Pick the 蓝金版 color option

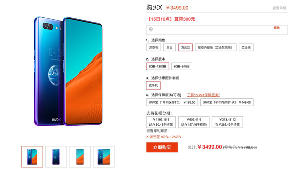pyautogui.click(x=246, y=47)
